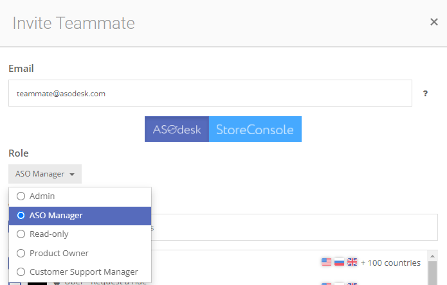Switch to the ASOdesk tab
This screenshot has height=285, width=447.
point(177,129)
